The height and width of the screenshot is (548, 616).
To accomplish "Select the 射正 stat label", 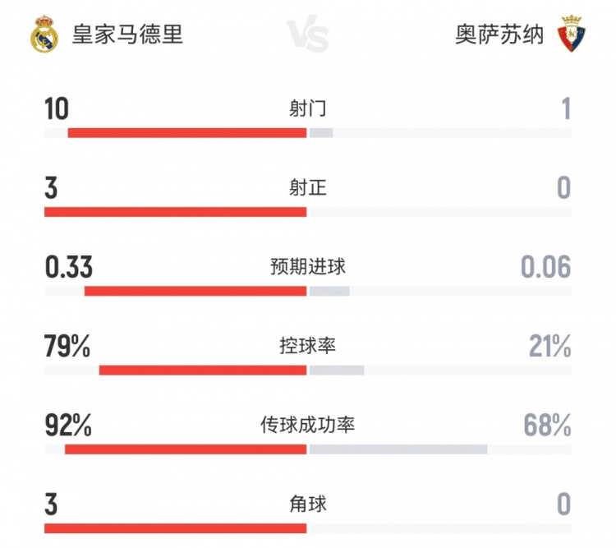I will point(308,188).
